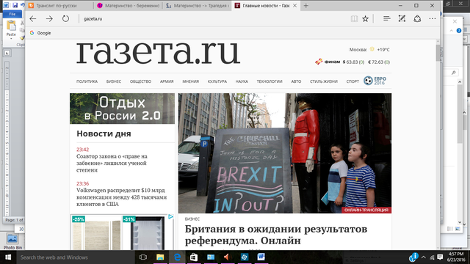Image resolution: width=470 pixels, height=264 pixels.
Task: Click the Google favorites bar link
Action: [40, 33]
